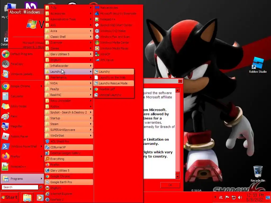Open Sticky Notes
This screenshot has width=271, height=203.
(x=22, y=106)
